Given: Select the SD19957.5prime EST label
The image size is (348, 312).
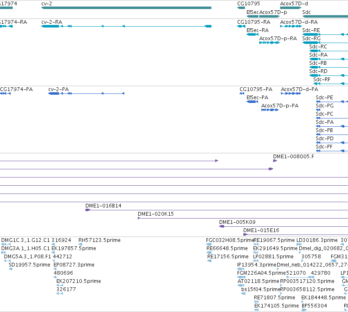Looking at the screenshot, I should click(x=29, y=265).
